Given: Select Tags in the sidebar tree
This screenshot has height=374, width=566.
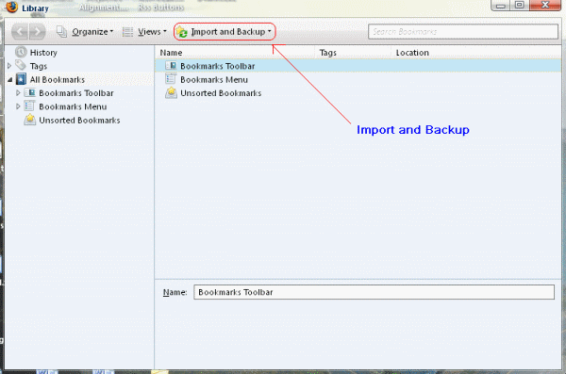Looking at the screenshot, I should 39,66.
